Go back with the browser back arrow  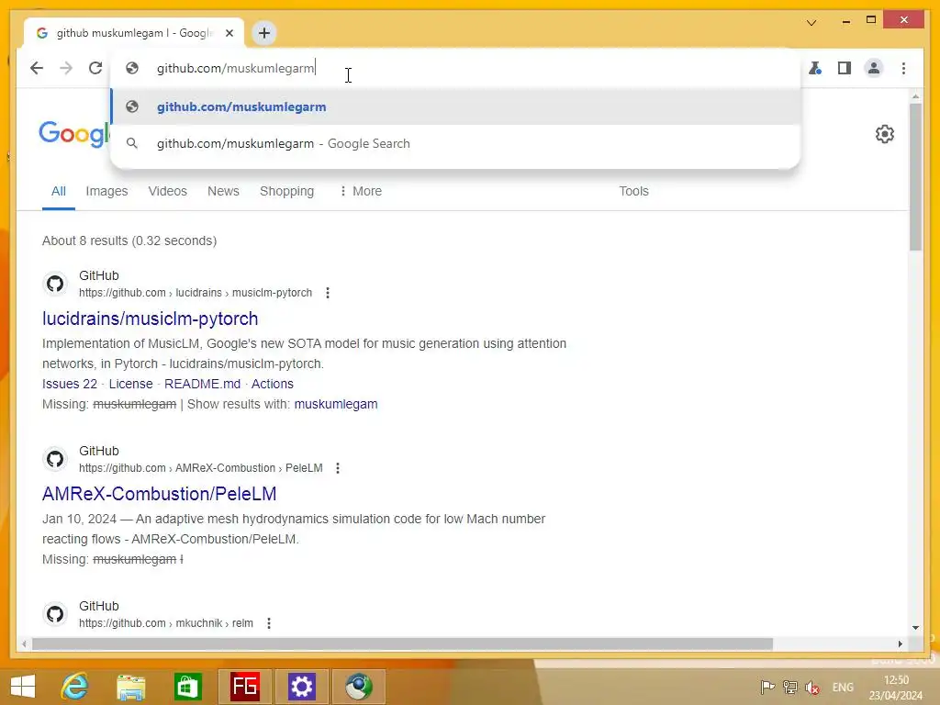(37, 68)
